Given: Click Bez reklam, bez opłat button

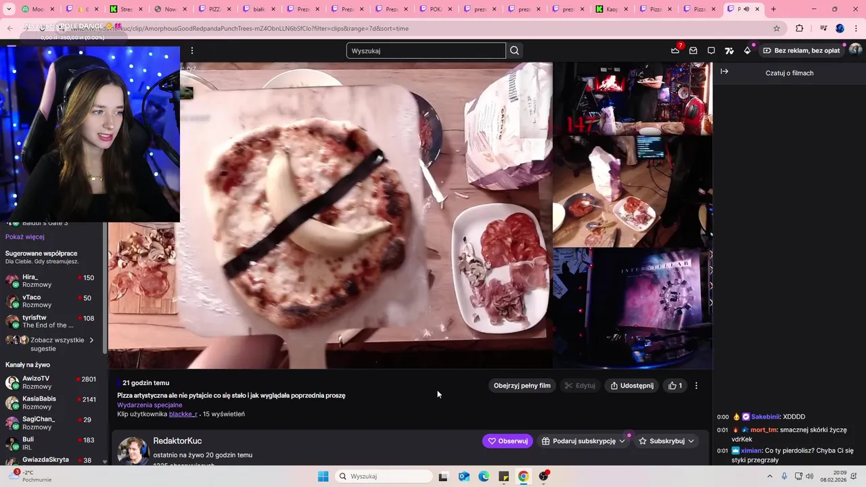Looking at the screenshot, I should pyautogui.click(x=801, y=51).
